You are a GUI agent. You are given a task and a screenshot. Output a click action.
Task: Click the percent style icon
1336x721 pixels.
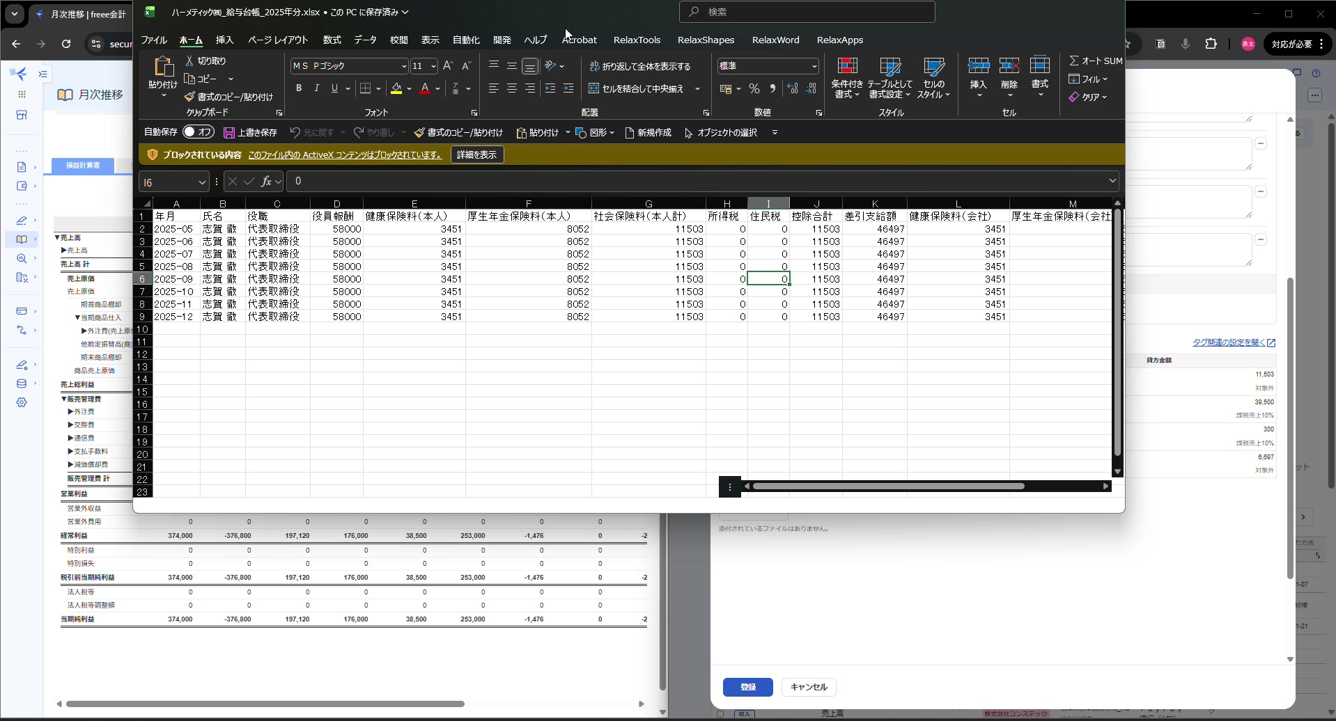click(754, 88)
